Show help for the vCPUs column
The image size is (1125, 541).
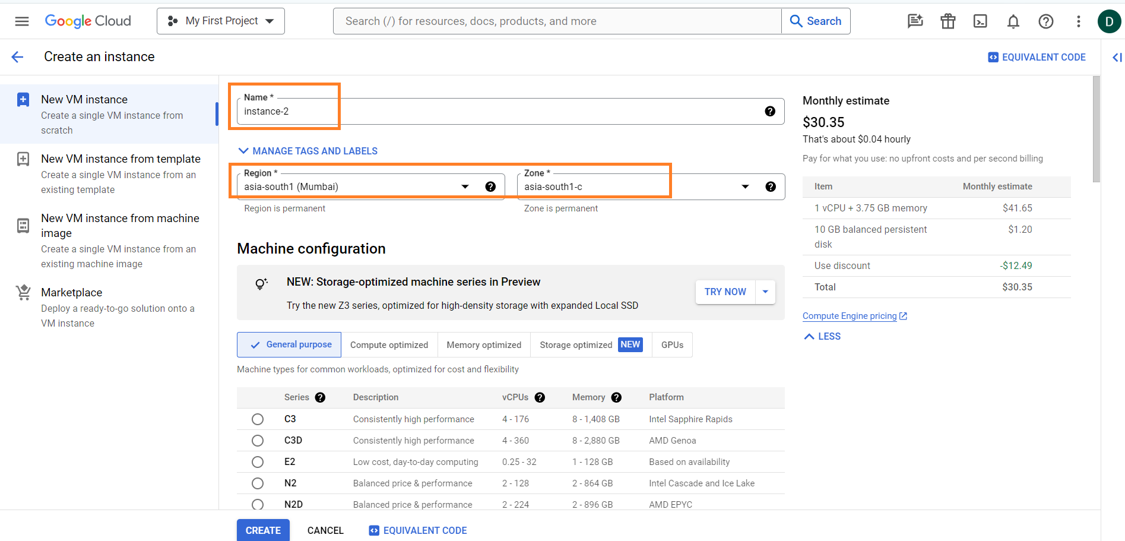[x=540, y=397]
